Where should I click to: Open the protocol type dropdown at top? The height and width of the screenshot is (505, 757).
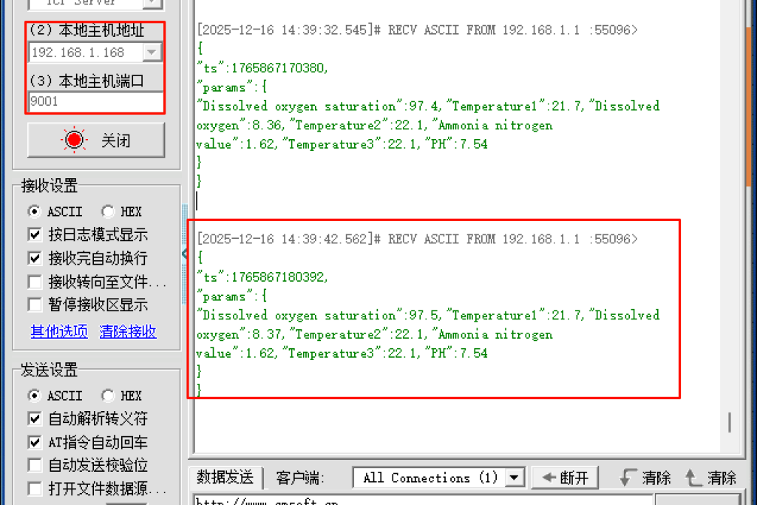(x=152, y=3)
